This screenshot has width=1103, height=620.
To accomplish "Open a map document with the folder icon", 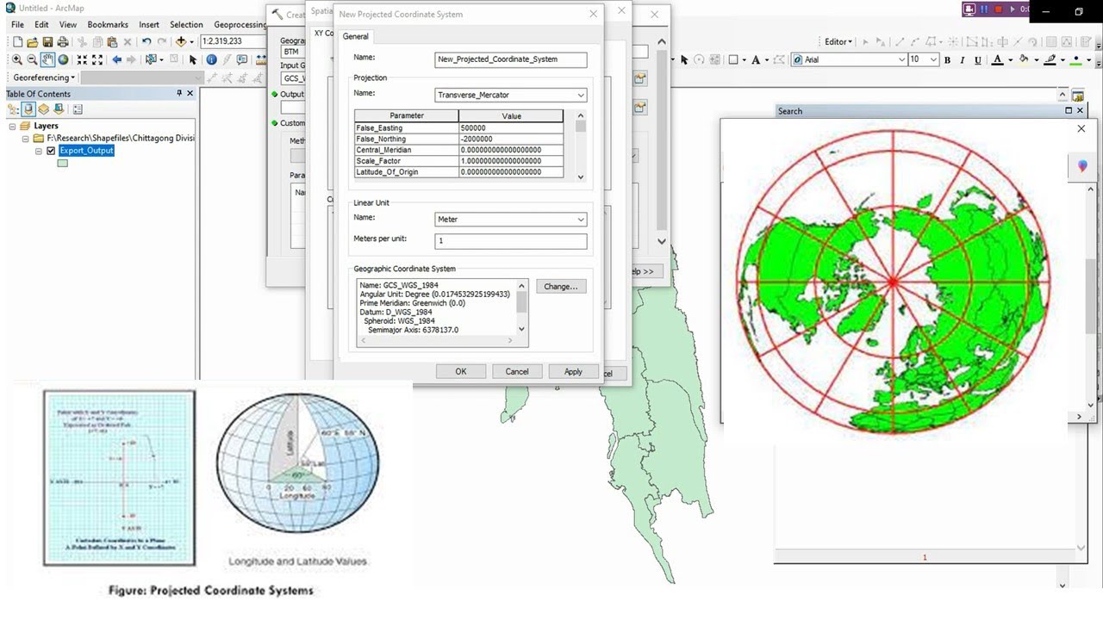I will 33,41.
